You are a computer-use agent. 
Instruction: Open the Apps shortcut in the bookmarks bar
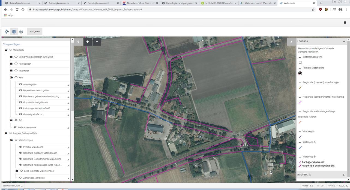click(9, 15)
